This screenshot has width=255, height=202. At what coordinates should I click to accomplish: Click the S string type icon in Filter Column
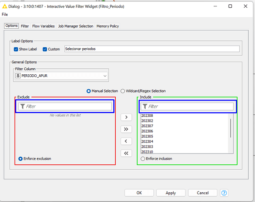click(18, 76)
